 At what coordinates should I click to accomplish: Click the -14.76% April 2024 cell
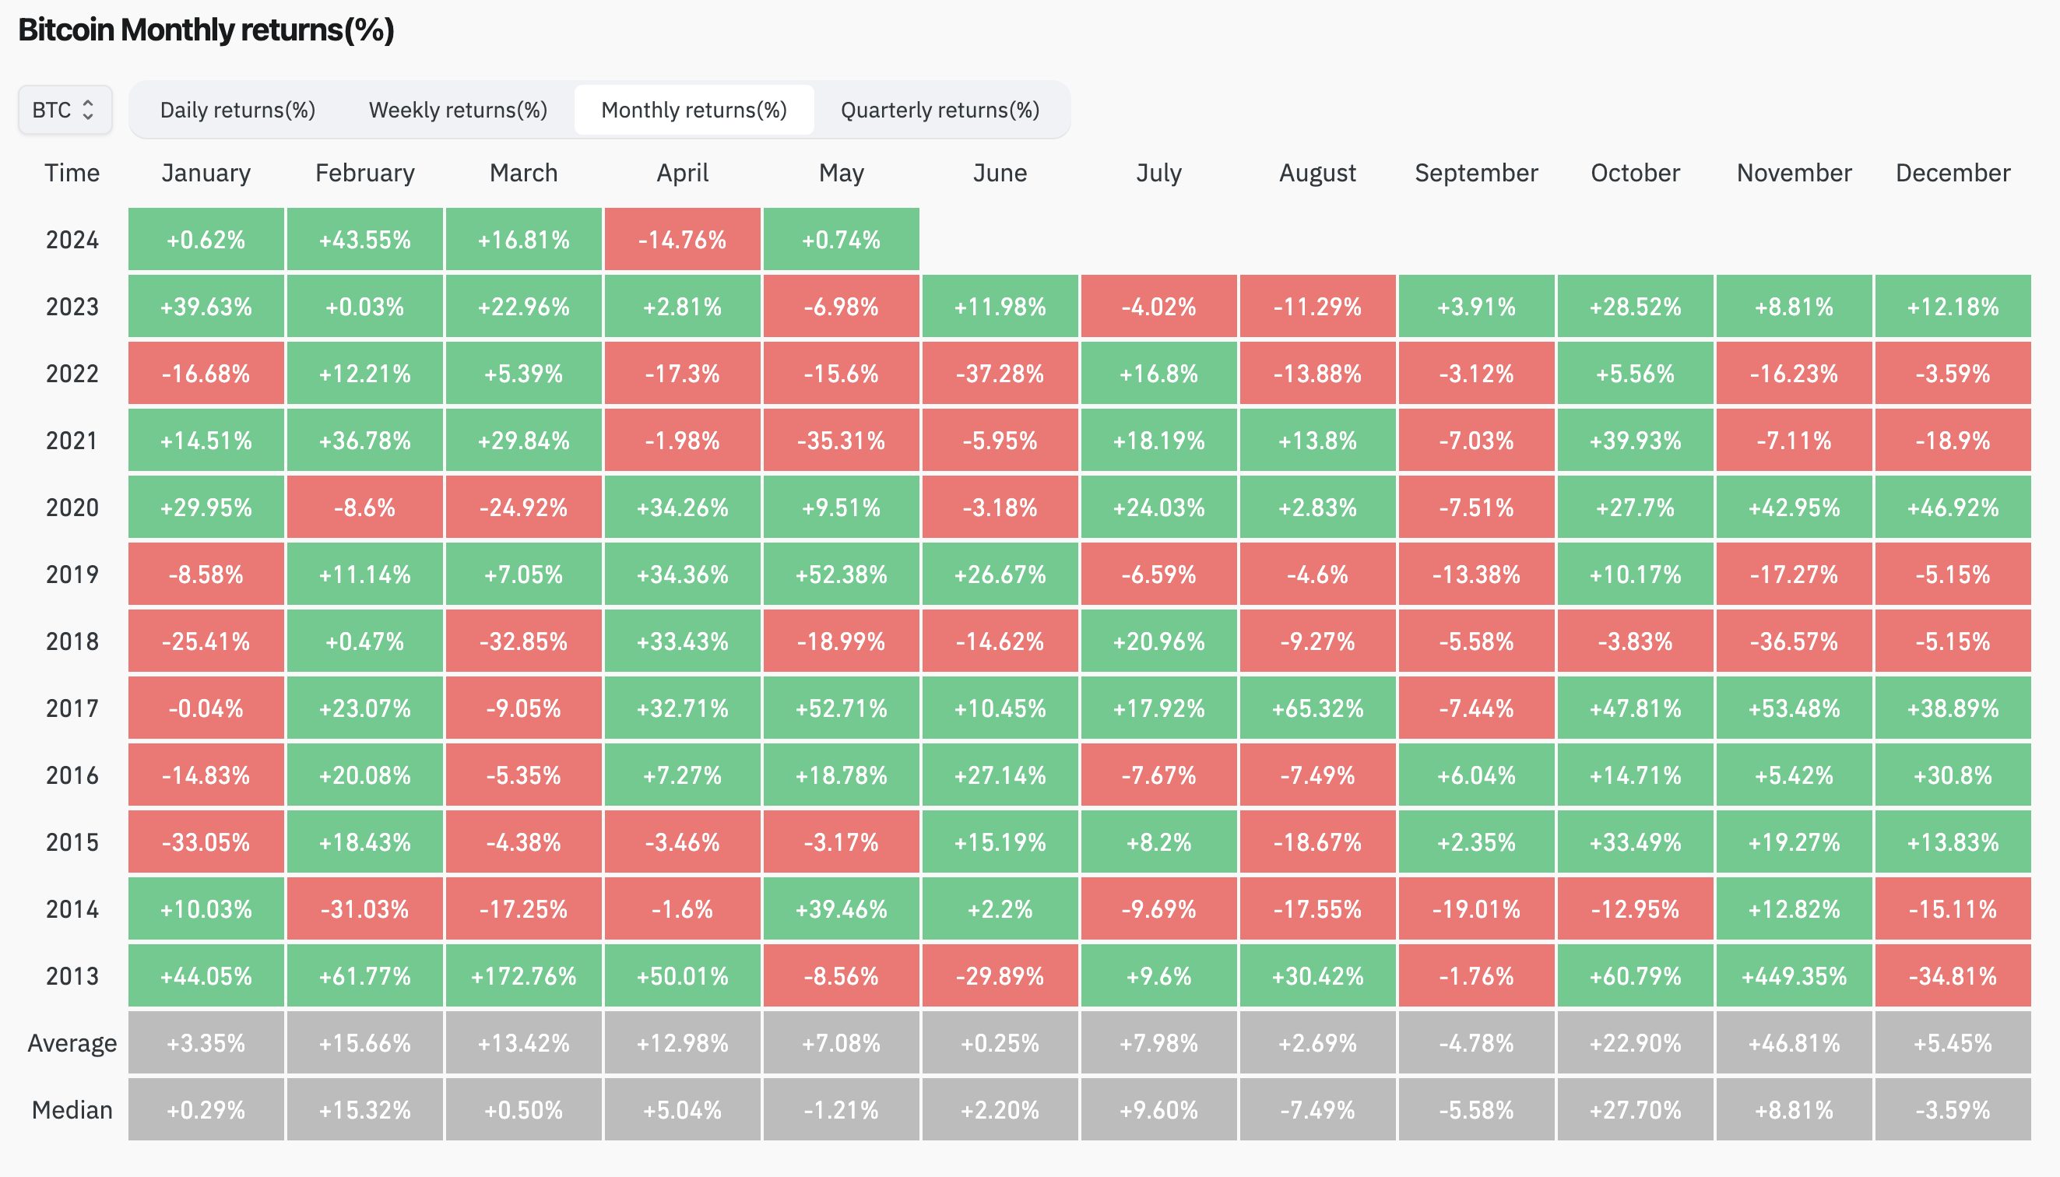click(682, 240)
